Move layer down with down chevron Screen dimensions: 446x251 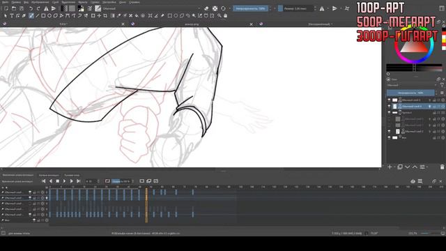[407, 167]
